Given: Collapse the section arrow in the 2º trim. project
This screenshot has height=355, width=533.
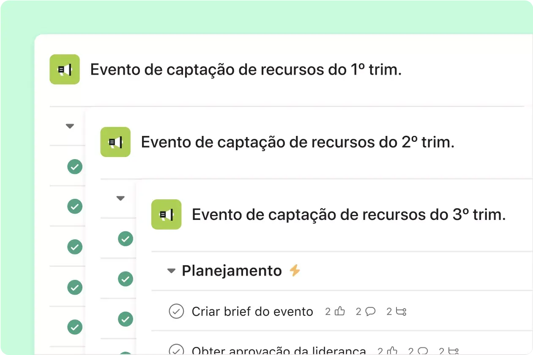Looking at the screenshot, I should [x=120, y=198].
